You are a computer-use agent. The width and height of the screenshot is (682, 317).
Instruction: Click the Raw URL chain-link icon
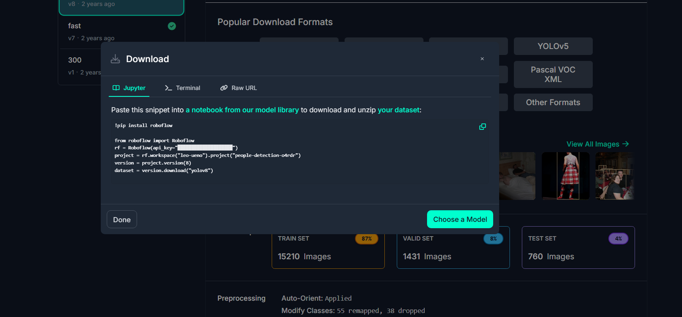[x=224, y=88]
